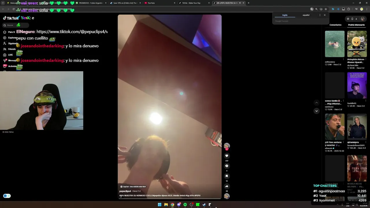Image resolution: width=370 pixels, height=208 pixels.
Task: Click TikTok get coins icon
Action: pos(348,19)
